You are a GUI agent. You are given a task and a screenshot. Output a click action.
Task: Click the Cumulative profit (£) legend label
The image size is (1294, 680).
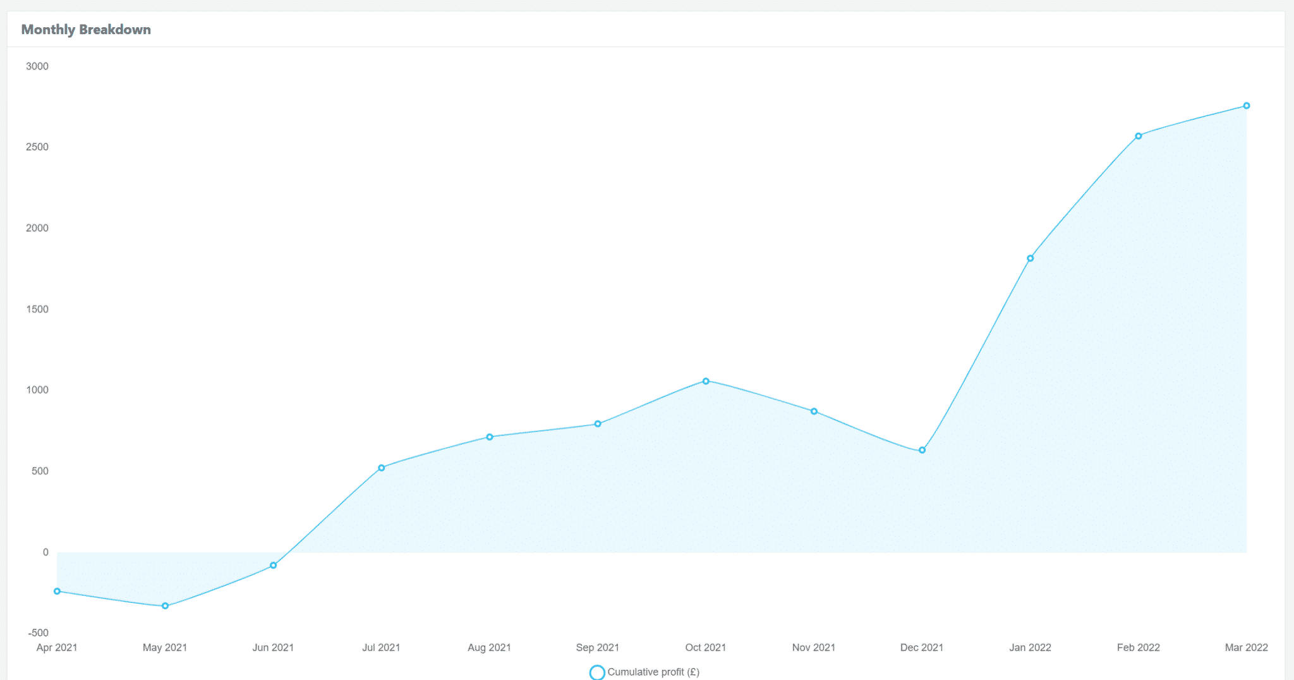[x=653, y=672]
